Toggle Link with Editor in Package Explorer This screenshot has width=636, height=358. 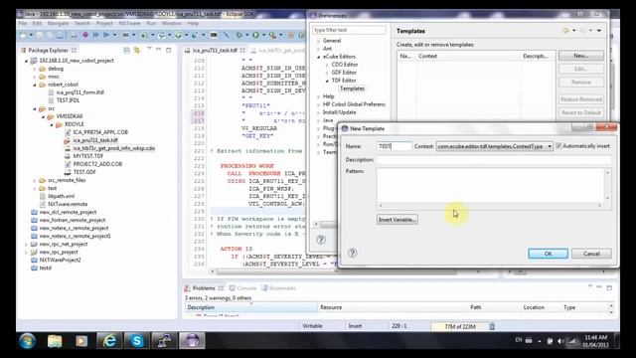pos(137,51)
